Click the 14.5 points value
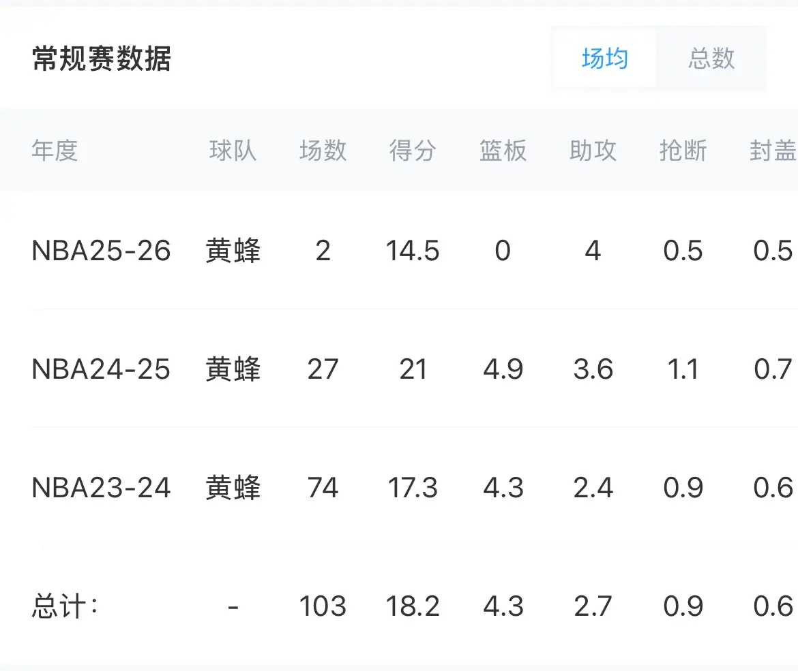 coord(413,251)
